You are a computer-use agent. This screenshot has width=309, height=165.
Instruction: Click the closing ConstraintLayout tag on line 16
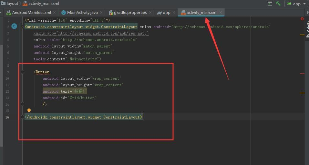tap(83, 117)
